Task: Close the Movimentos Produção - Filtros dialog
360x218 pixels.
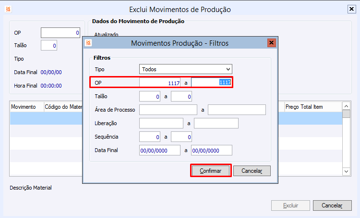Action: 272,43
